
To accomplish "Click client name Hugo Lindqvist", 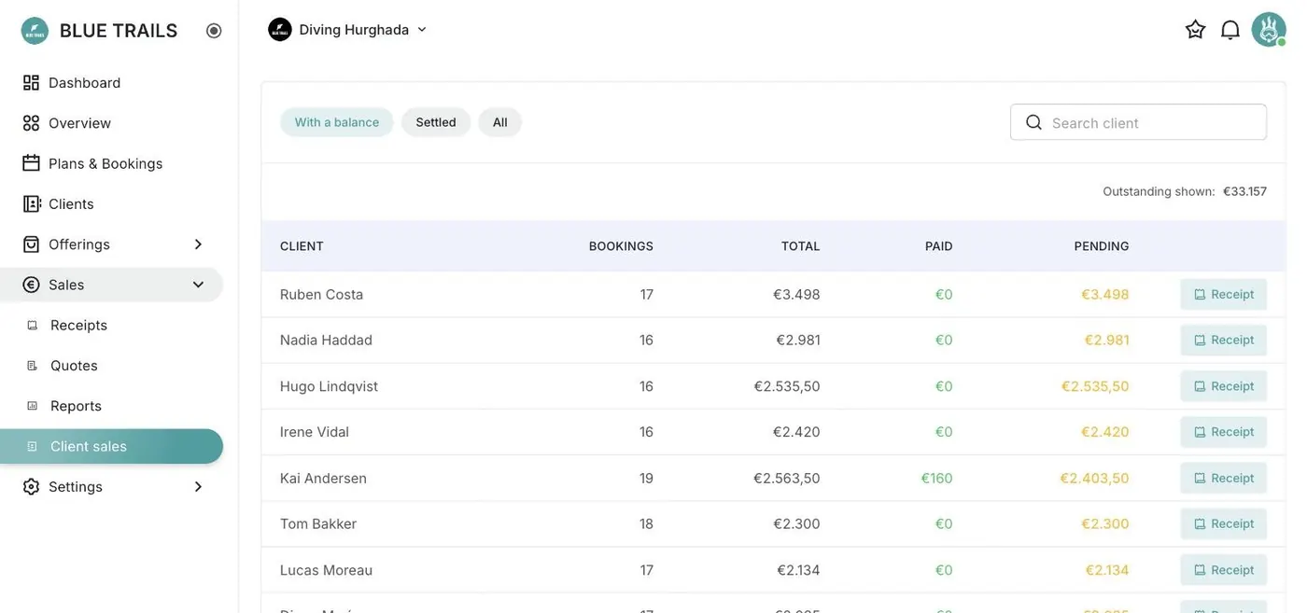I will point(329,386).
